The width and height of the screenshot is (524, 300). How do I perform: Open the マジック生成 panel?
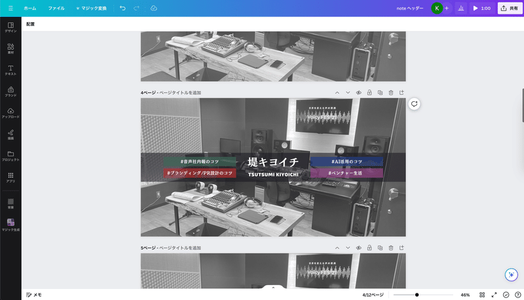(10, 225)
